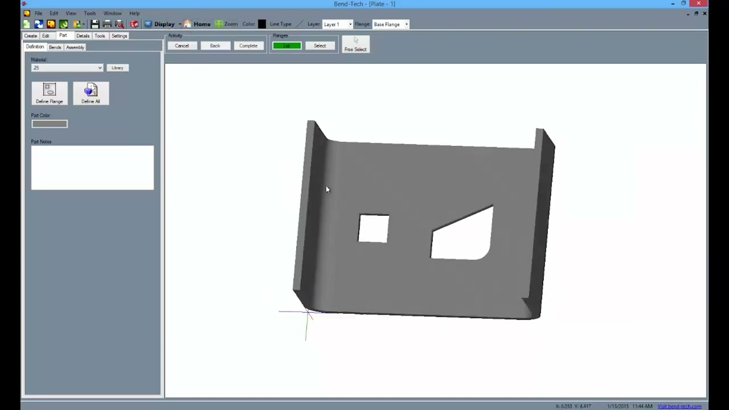Switch to the Edit tab in panel
The image size is (729, 410).
tap(46, 36)
